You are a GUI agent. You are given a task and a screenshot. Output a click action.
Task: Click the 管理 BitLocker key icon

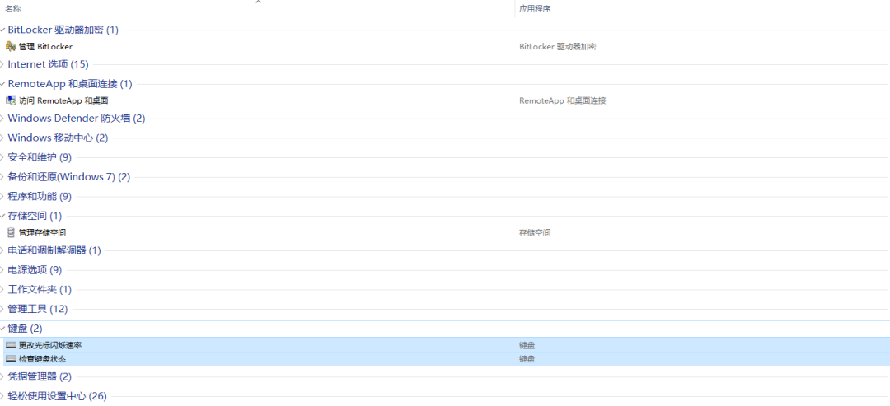point(11,46)
